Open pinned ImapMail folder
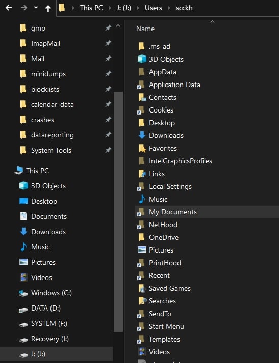This screenshot has height=363, width=279. tap(45, 43)
